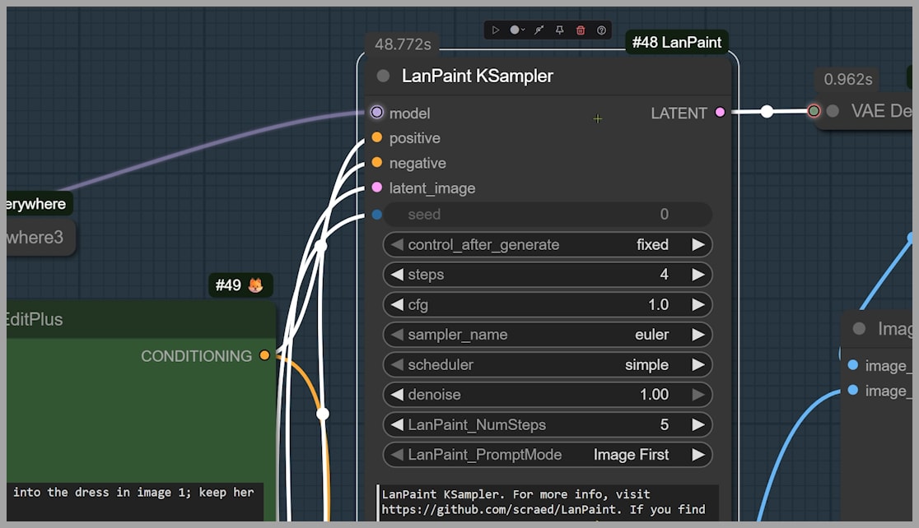Click the denoise value field

(x=547, y=395)
